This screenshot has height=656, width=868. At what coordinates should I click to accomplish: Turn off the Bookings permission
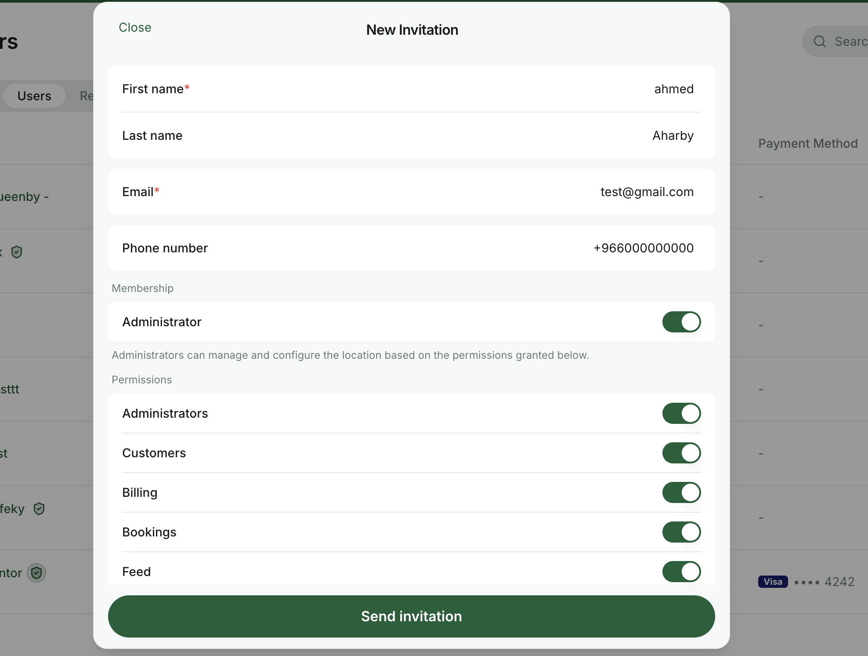[x=681, y=532]
